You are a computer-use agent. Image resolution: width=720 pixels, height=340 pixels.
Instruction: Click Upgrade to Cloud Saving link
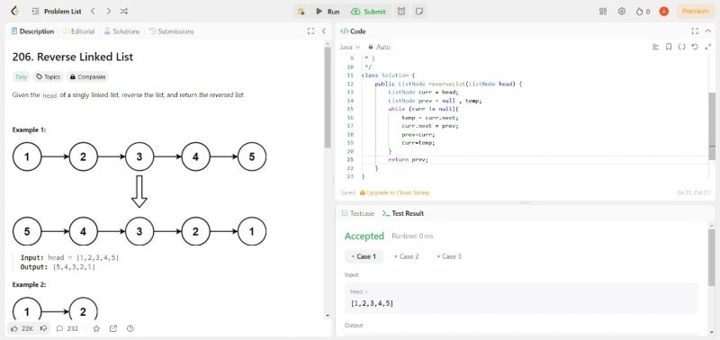(394, 192)
